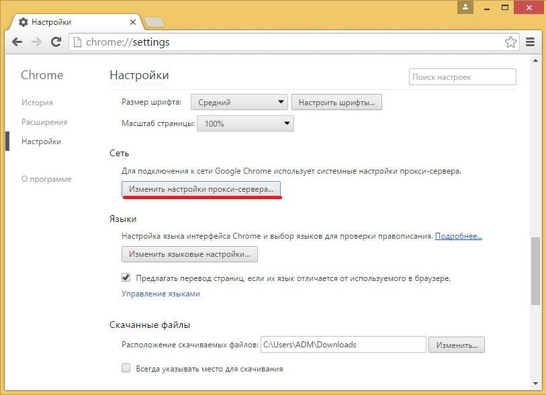This screenshot has height=395, width=546.
Task: Minimize the Chrome window
Action: point(487,7)
